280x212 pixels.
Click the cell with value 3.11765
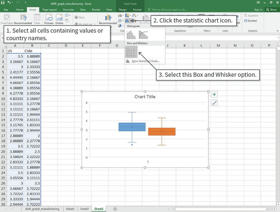coord(15,125)
